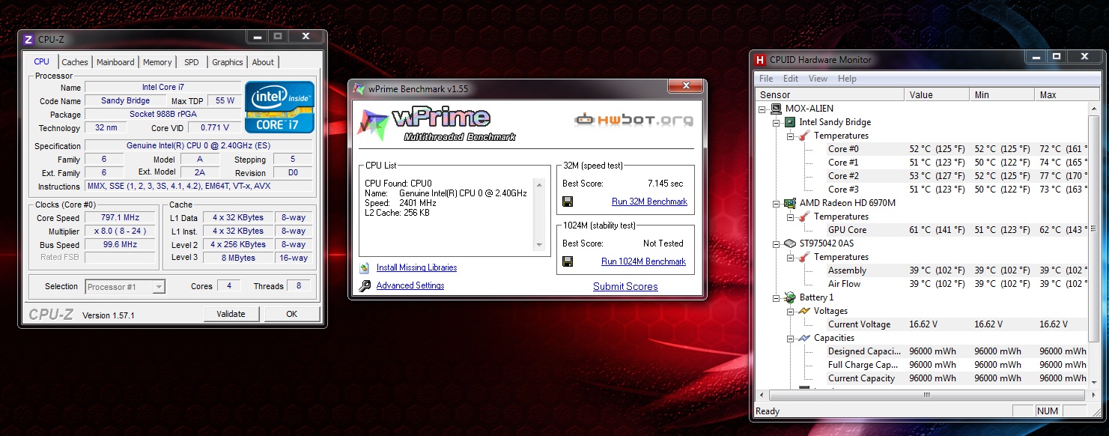Collapse the Voltages group under Battery 1
Image resolution: width=1109 pixels, height=436 pixels.
(790, 311)
